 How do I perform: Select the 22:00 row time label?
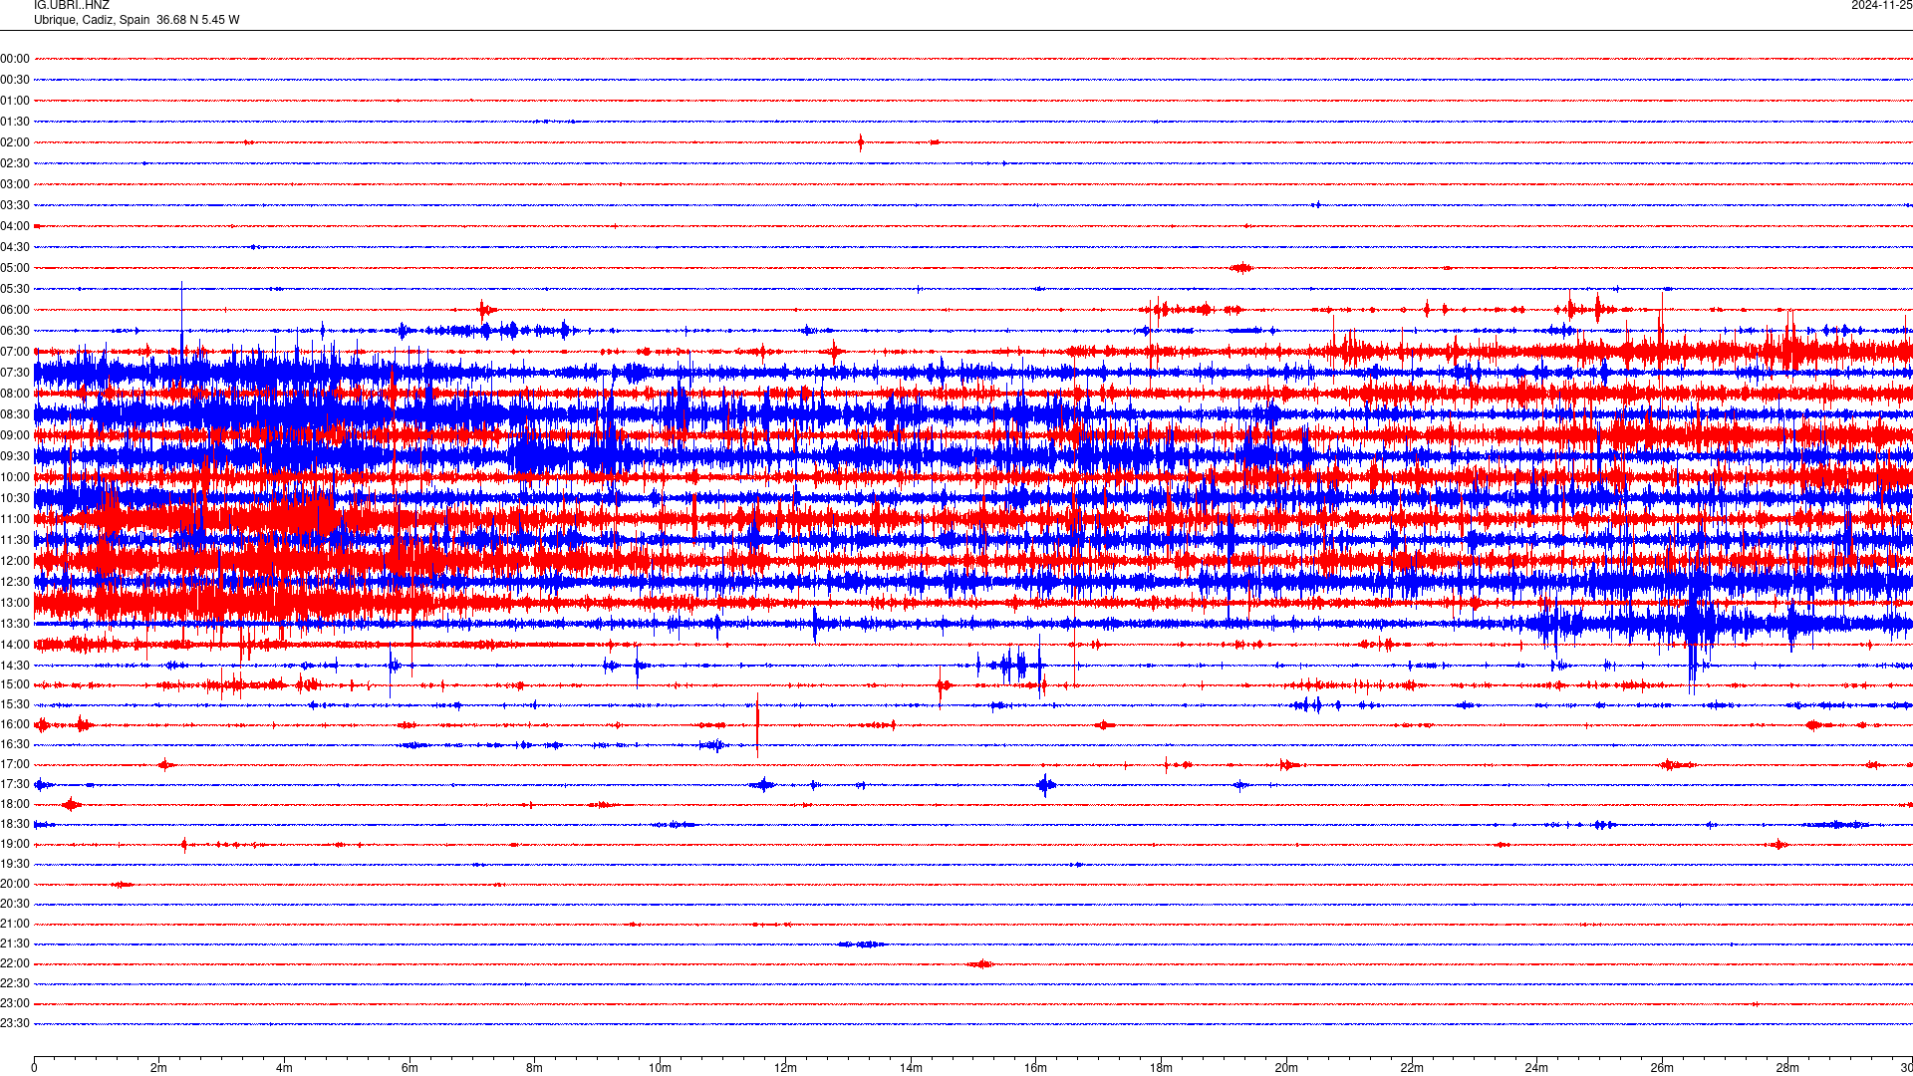(15, 963)
